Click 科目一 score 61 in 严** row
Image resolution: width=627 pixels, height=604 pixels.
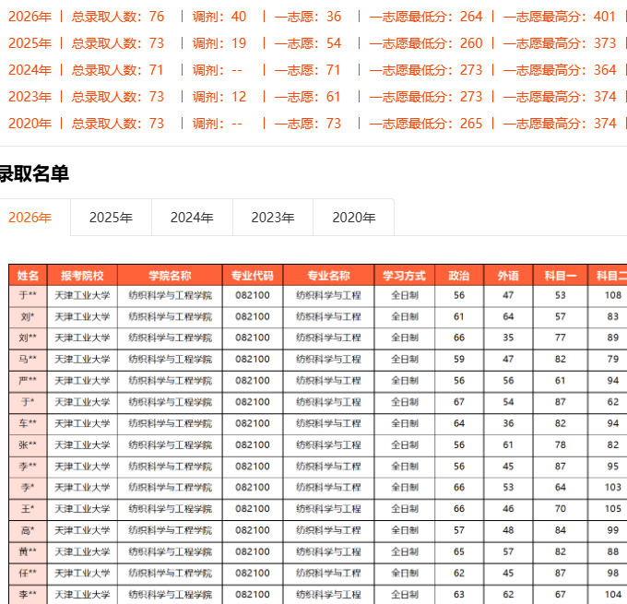tap(561, 381)
